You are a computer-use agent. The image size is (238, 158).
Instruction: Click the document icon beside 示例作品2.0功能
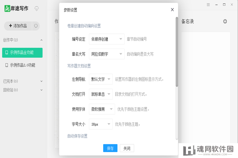(x=7, y=65)
